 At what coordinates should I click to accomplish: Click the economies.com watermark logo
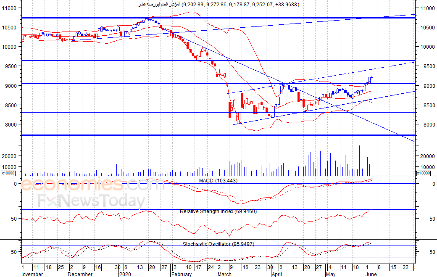92,184
